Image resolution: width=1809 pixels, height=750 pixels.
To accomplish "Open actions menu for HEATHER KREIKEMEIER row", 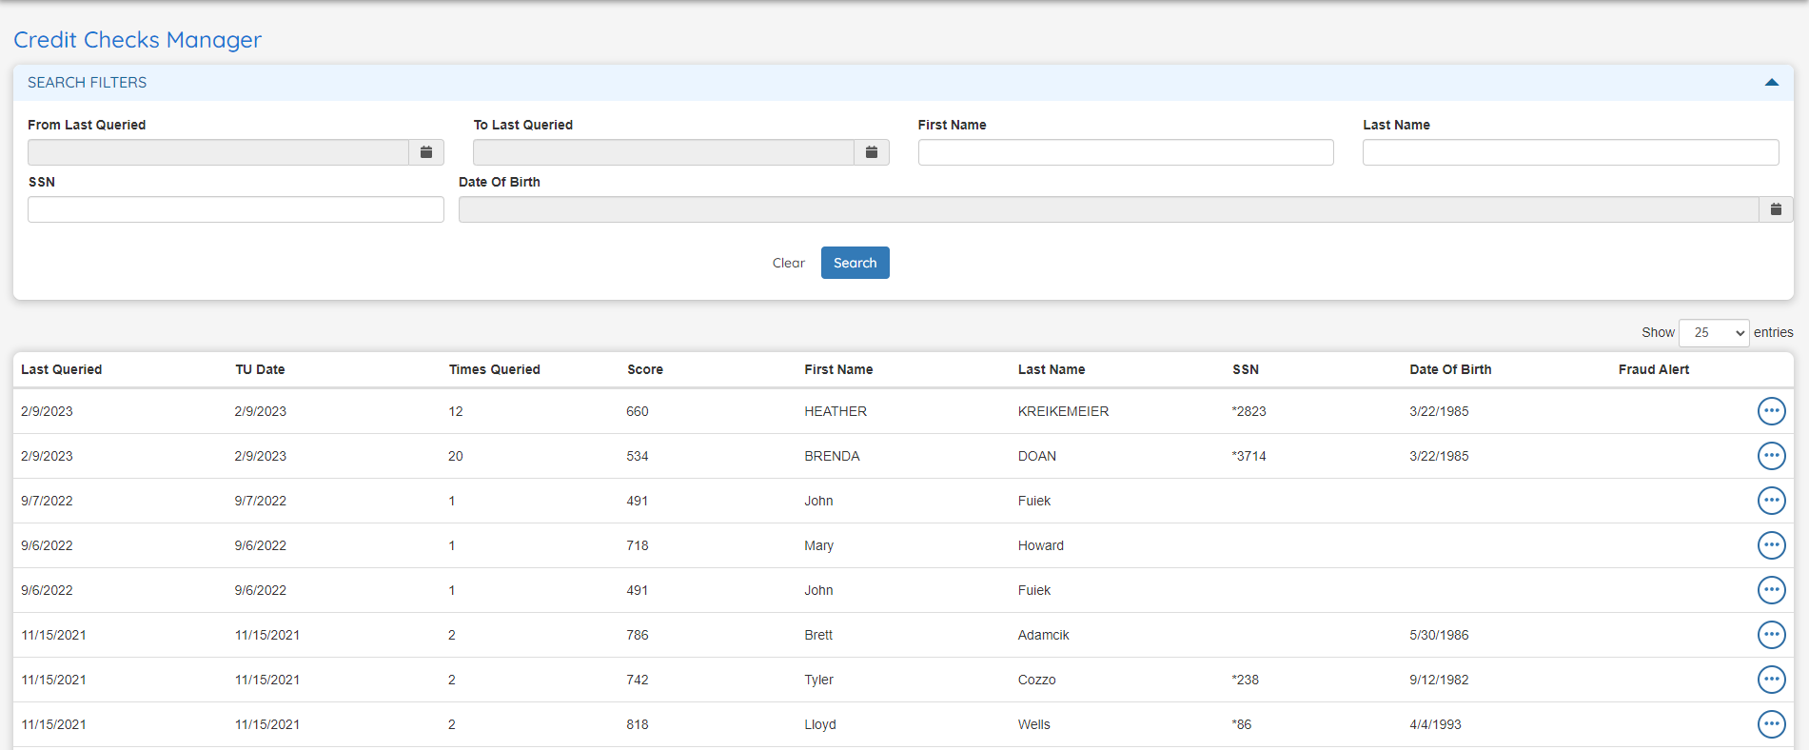I will (1771, 411).
